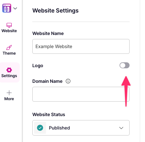Open the Website sidebar section
Viewport: 145px width, 142px height.
pos(9,31)
